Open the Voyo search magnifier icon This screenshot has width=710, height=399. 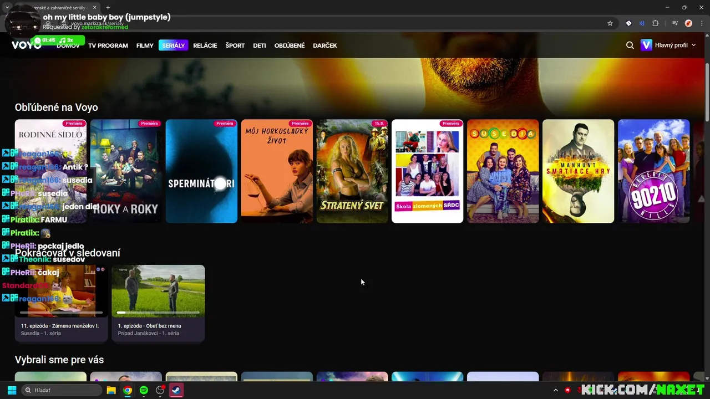click(630, 45)
